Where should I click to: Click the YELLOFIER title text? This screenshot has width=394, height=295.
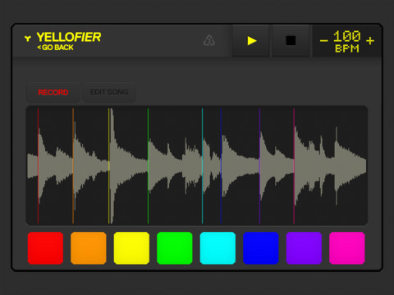click(69, 37)
